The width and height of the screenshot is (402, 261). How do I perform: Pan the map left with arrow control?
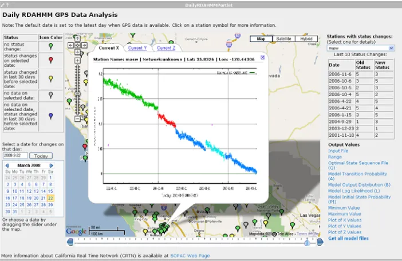point(71,45)
